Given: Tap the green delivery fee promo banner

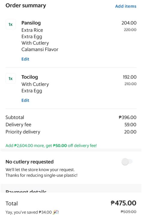Looking at the screenshot, I should tap(51, 146).
